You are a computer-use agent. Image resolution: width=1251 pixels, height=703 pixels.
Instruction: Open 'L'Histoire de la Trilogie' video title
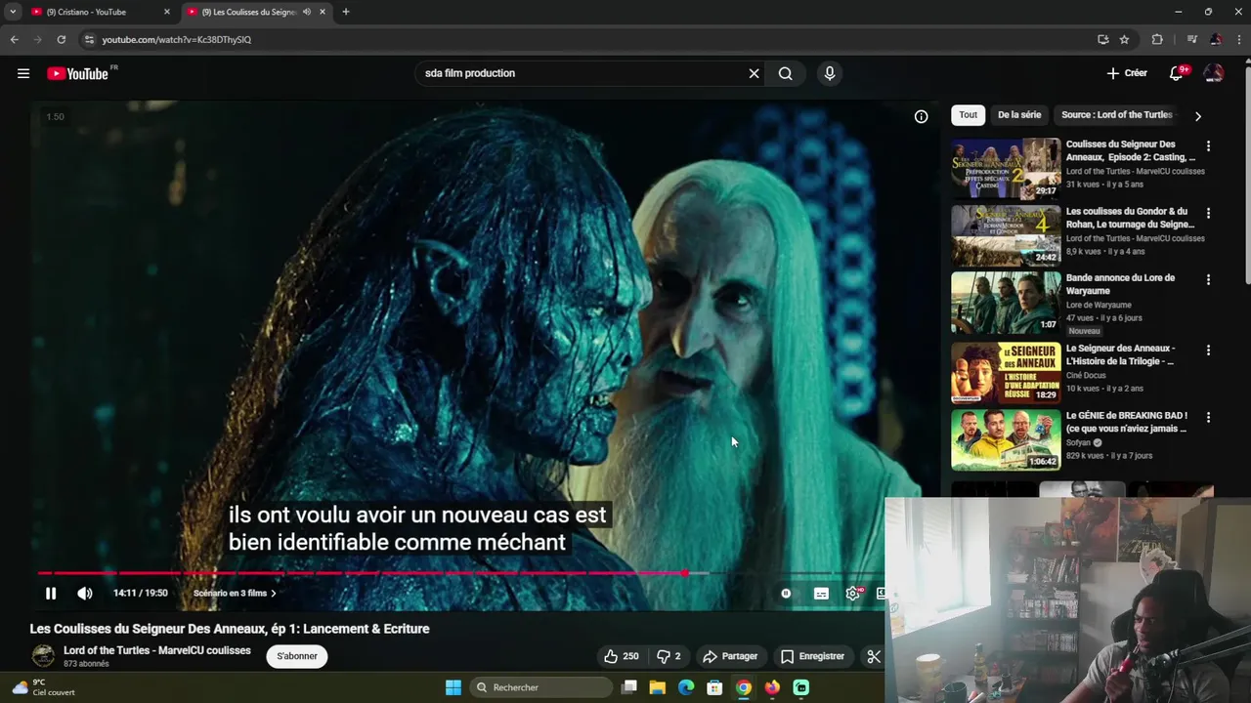(1120, 354)
